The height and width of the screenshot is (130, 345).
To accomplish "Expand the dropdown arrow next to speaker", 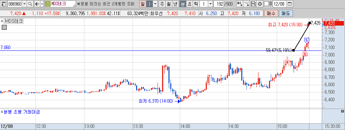I will tap(42, 4).
